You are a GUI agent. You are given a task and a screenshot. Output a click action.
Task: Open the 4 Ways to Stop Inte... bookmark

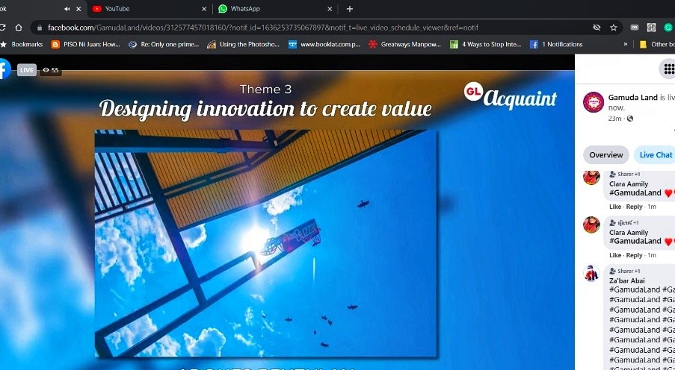[486, 44]
